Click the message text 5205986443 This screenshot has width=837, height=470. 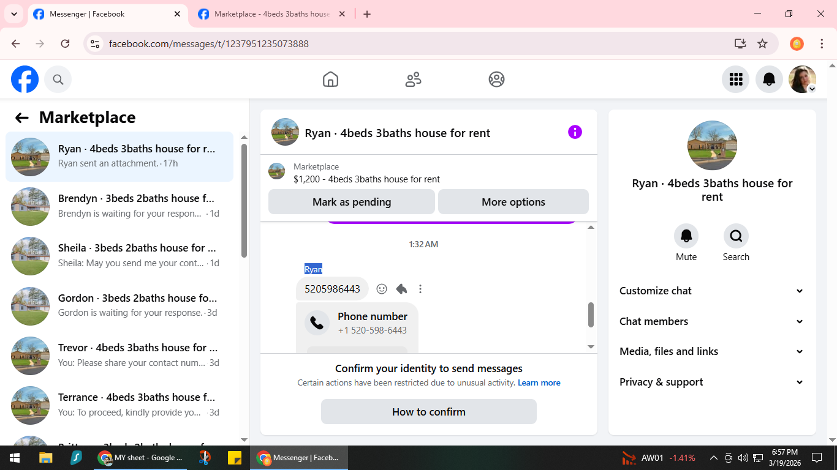332,289
